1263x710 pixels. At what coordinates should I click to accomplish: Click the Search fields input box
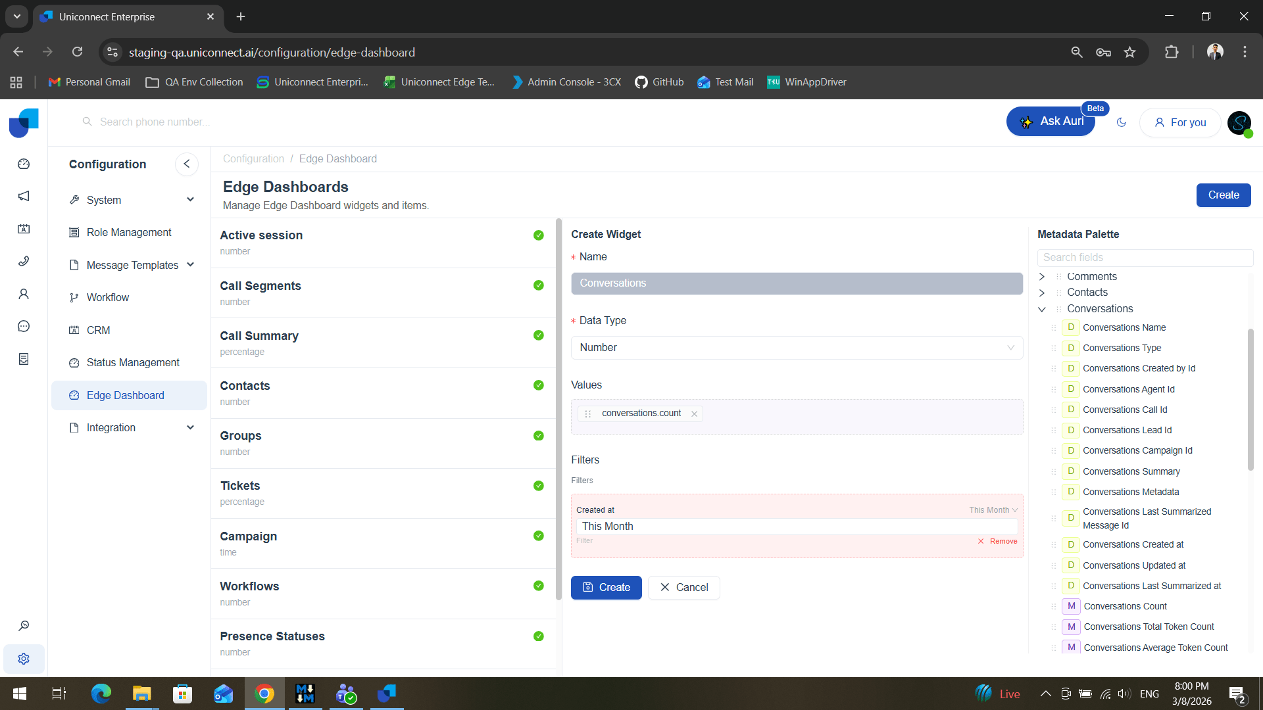1145,257
